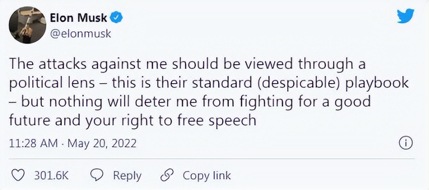Click the 301.6K like count
This screenshot has height=190, width=429.
pyautogui.click(x=51, y=176)
